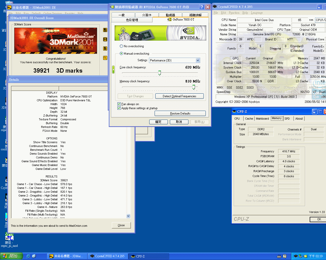
Task: Click the Windows Start button
Action: 11,256
